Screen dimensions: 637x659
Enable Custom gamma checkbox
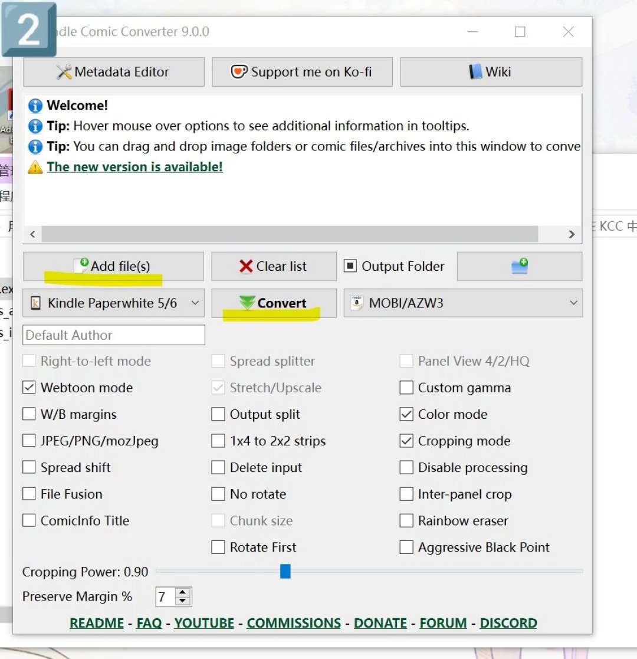[406, 388]
